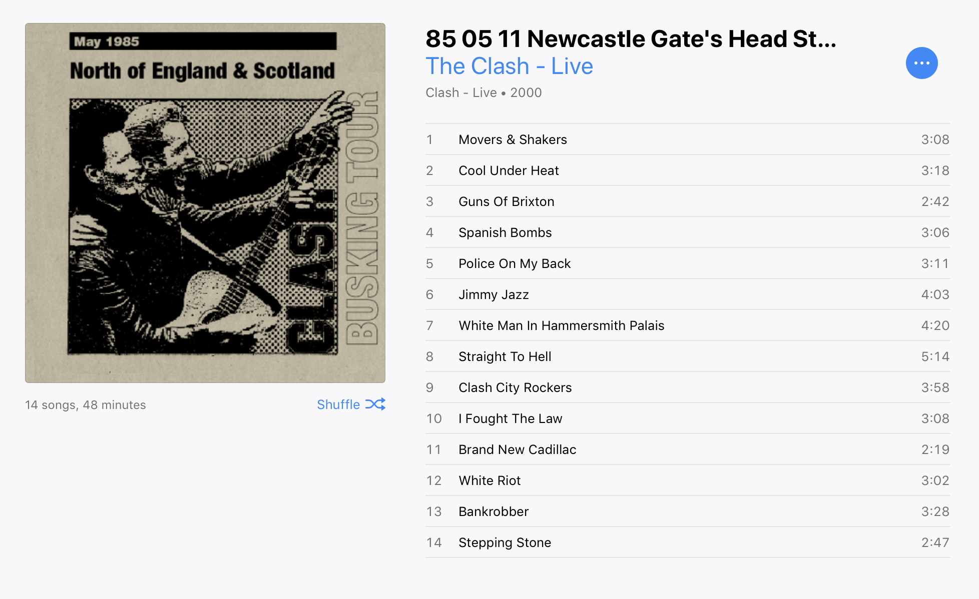979x599 pixels.
Task: Select Stepping Stone, the last track
Action: tap(687, 542)
